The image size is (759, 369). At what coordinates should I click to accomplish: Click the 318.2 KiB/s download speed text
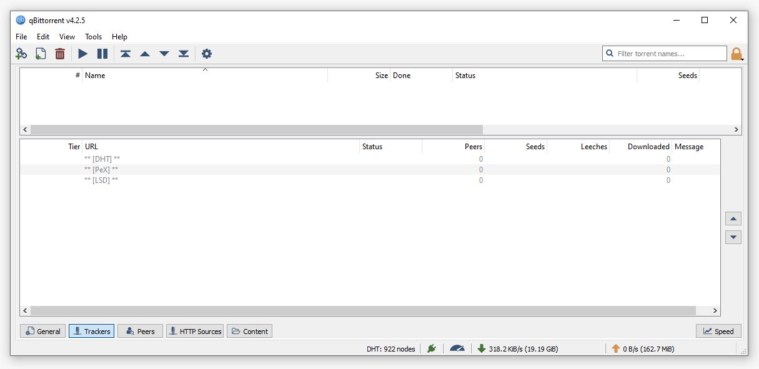[523, 349]
